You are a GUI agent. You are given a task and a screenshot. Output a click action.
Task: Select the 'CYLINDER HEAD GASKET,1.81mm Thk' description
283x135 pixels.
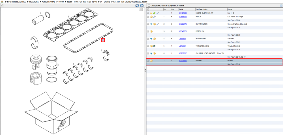tap(210, 53)
